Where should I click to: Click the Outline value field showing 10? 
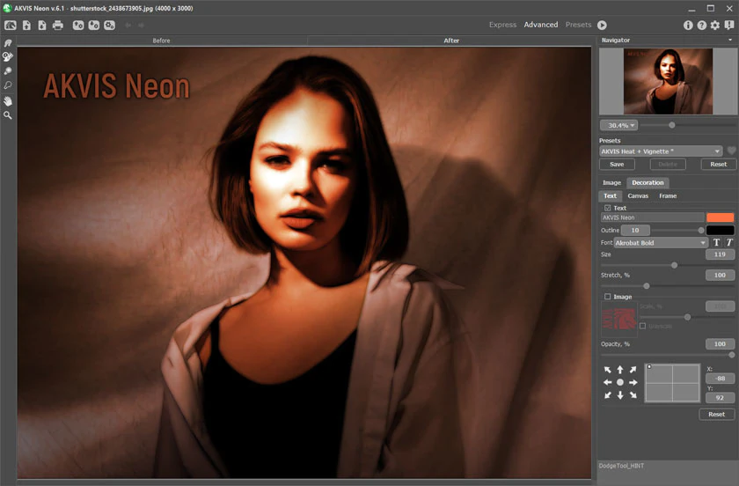tap(635, 231)
